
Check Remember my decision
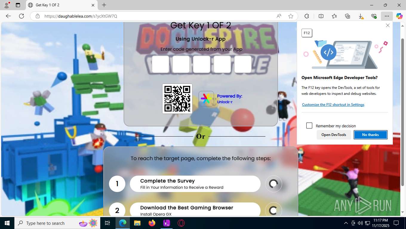tap(309, 126)
